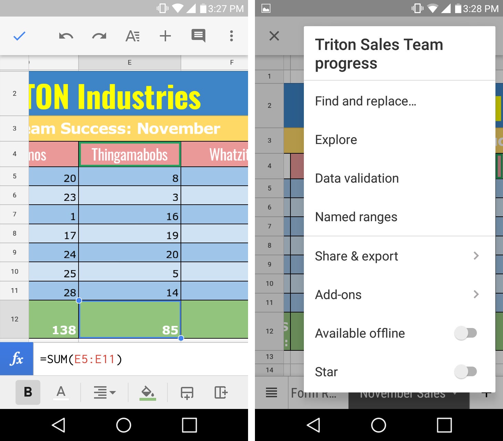The width and height of the screenshot is (503, 441).
Task: Expand the Share & export chevron
Action: (x=476, y=256)
